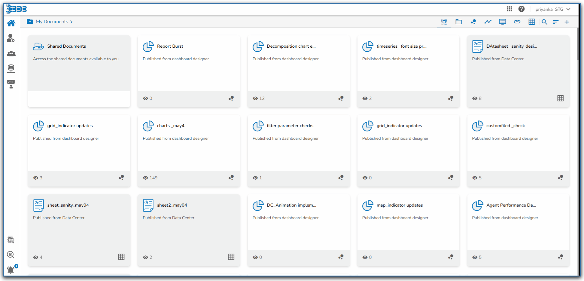Screen dimensions: 584x281
Task: Click the help question mark icon
Action: click(x=522, y=9)
